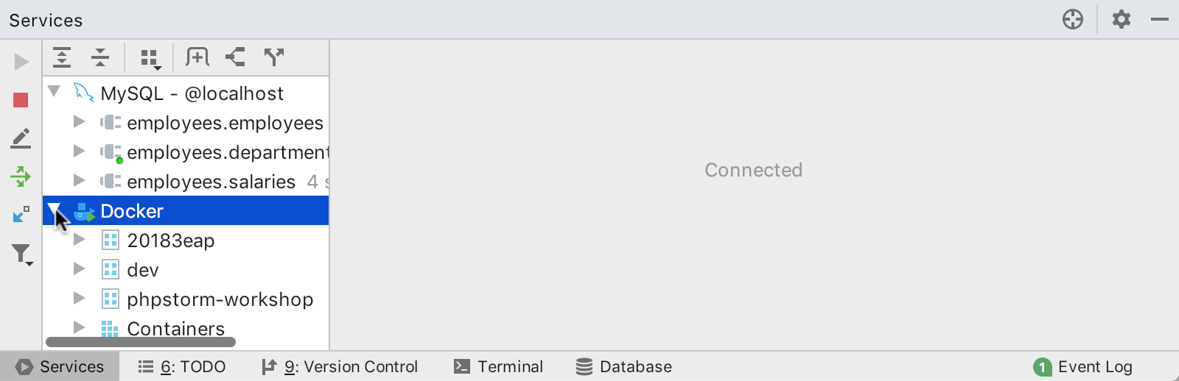The width and height of the screenshot is (1179, 381).
Task: Switch to the Terminal tool window tab
Action: [499, 366]
